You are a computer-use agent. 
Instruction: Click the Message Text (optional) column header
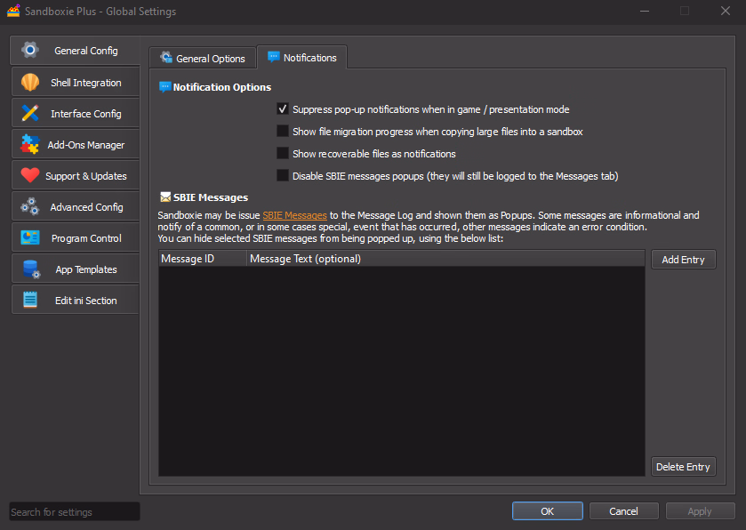pos(445,259)
